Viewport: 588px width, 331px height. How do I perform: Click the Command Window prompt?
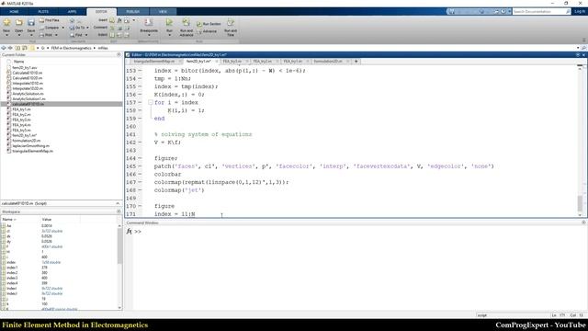[138, 232]
